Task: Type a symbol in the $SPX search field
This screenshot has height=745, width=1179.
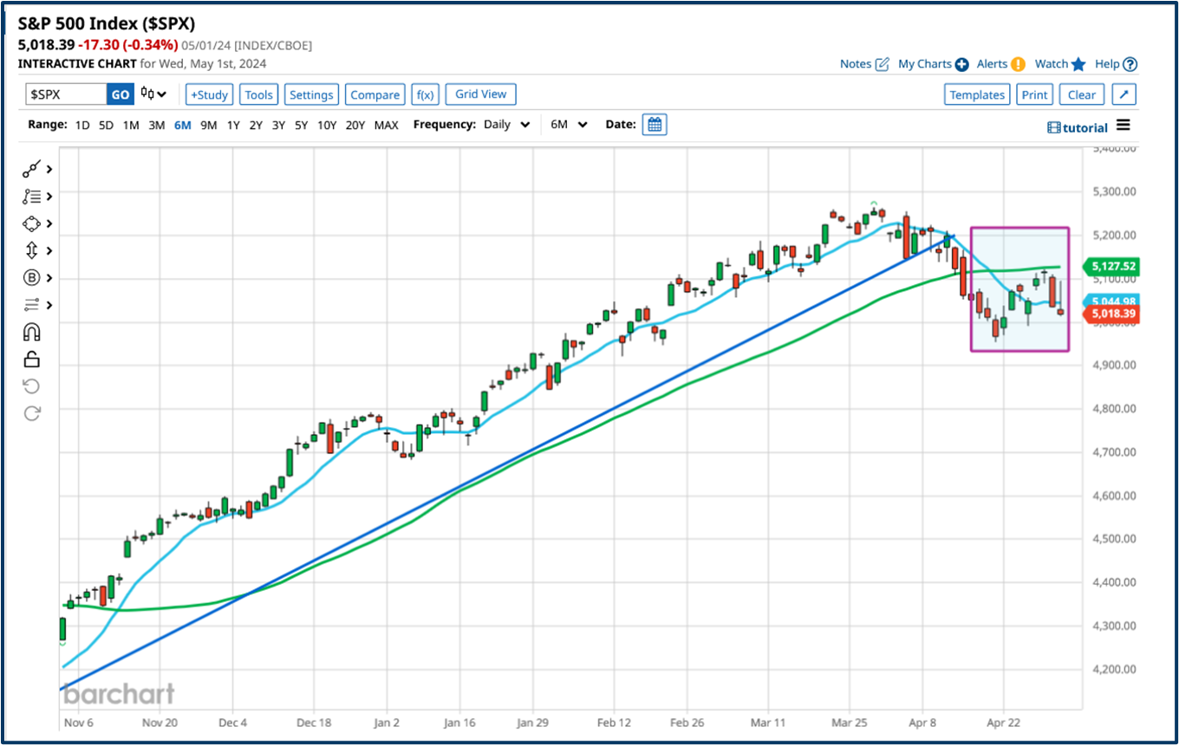Action: (65, 94)
